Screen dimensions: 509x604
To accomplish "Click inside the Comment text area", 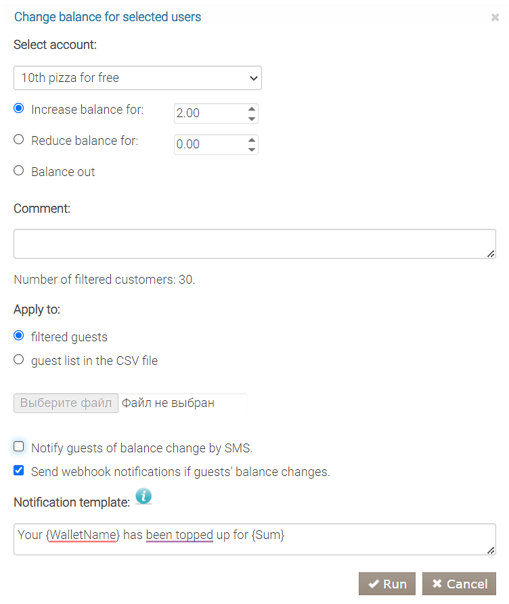I will [255, 243].
